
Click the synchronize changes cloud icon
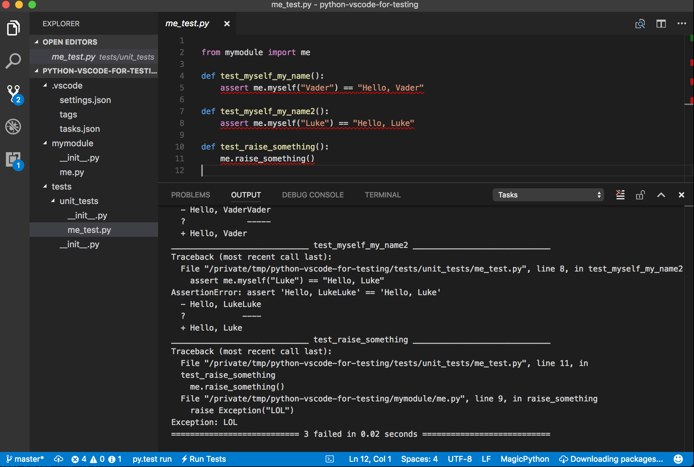(59, 459)
